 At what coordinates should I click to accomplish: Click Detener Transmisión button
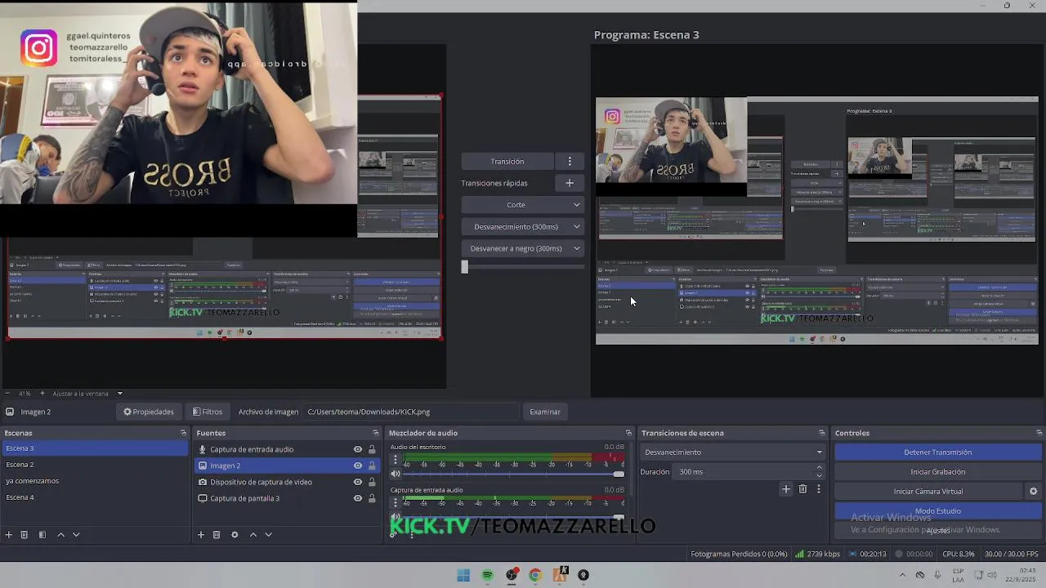tap(938, 452)
